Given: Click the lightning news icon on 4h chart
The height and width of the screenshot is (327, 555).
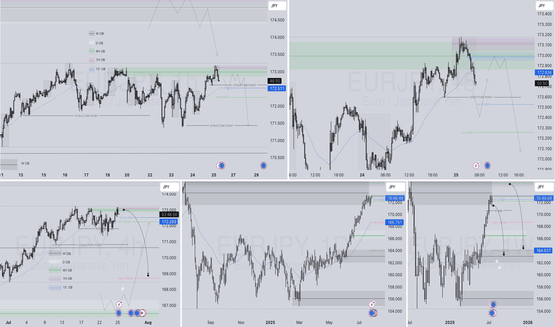Looking at the screenshot, I should (x=119, y=305).
